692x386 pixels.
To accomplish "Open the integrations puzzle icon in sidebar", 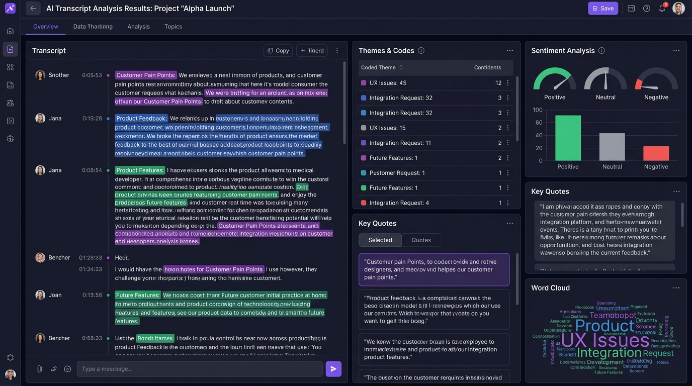I will click(x=10, y=138).
